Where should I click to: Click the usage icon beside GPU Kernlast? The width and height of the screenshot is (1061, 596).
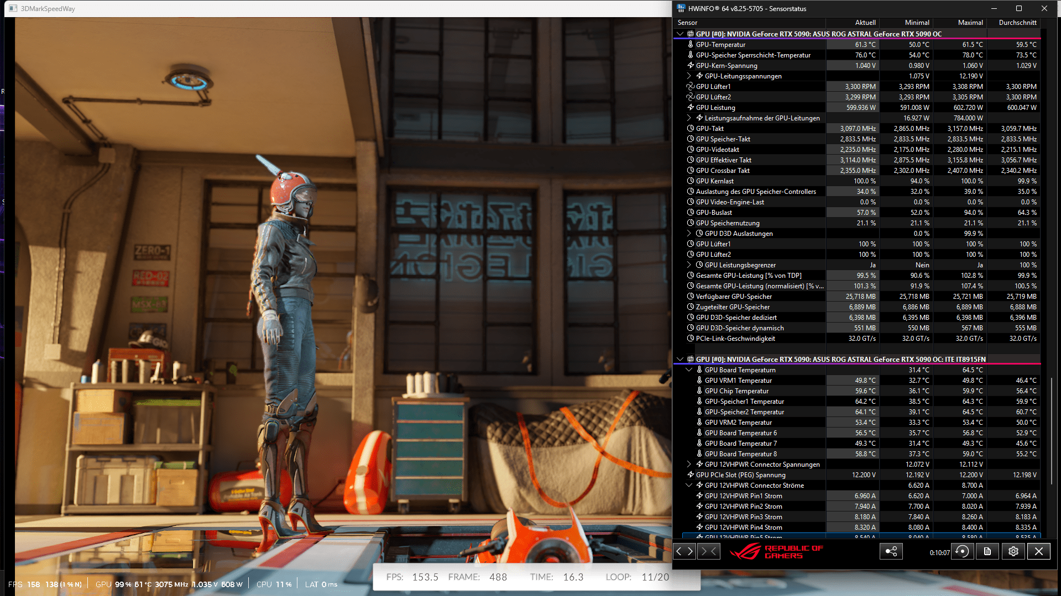tap(691, 181)
